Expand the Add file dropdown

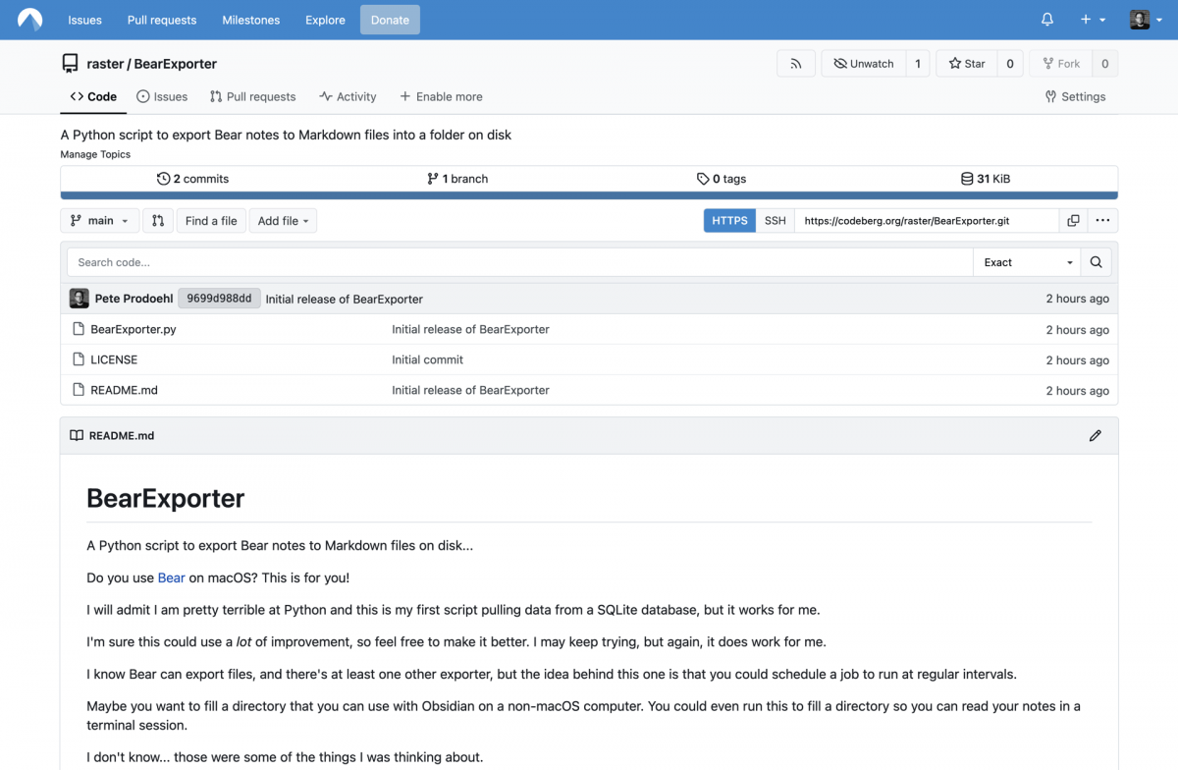283,221
